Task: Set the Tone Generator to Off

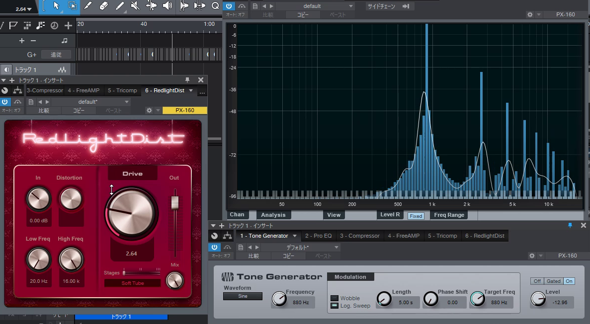Action: point(537,281)
